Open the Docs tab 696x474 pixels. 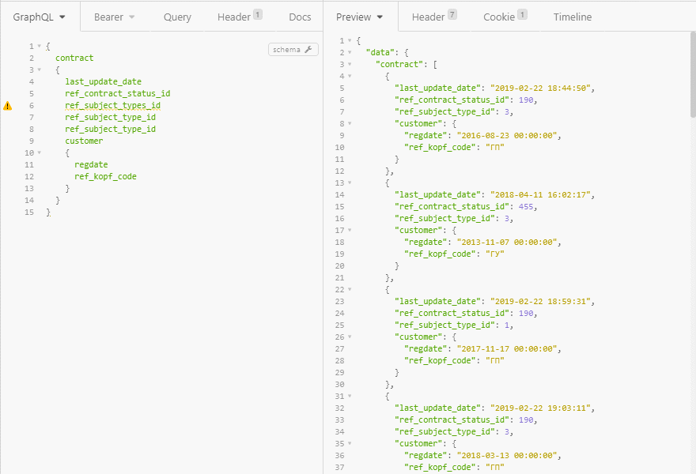[x=300, y=17]
